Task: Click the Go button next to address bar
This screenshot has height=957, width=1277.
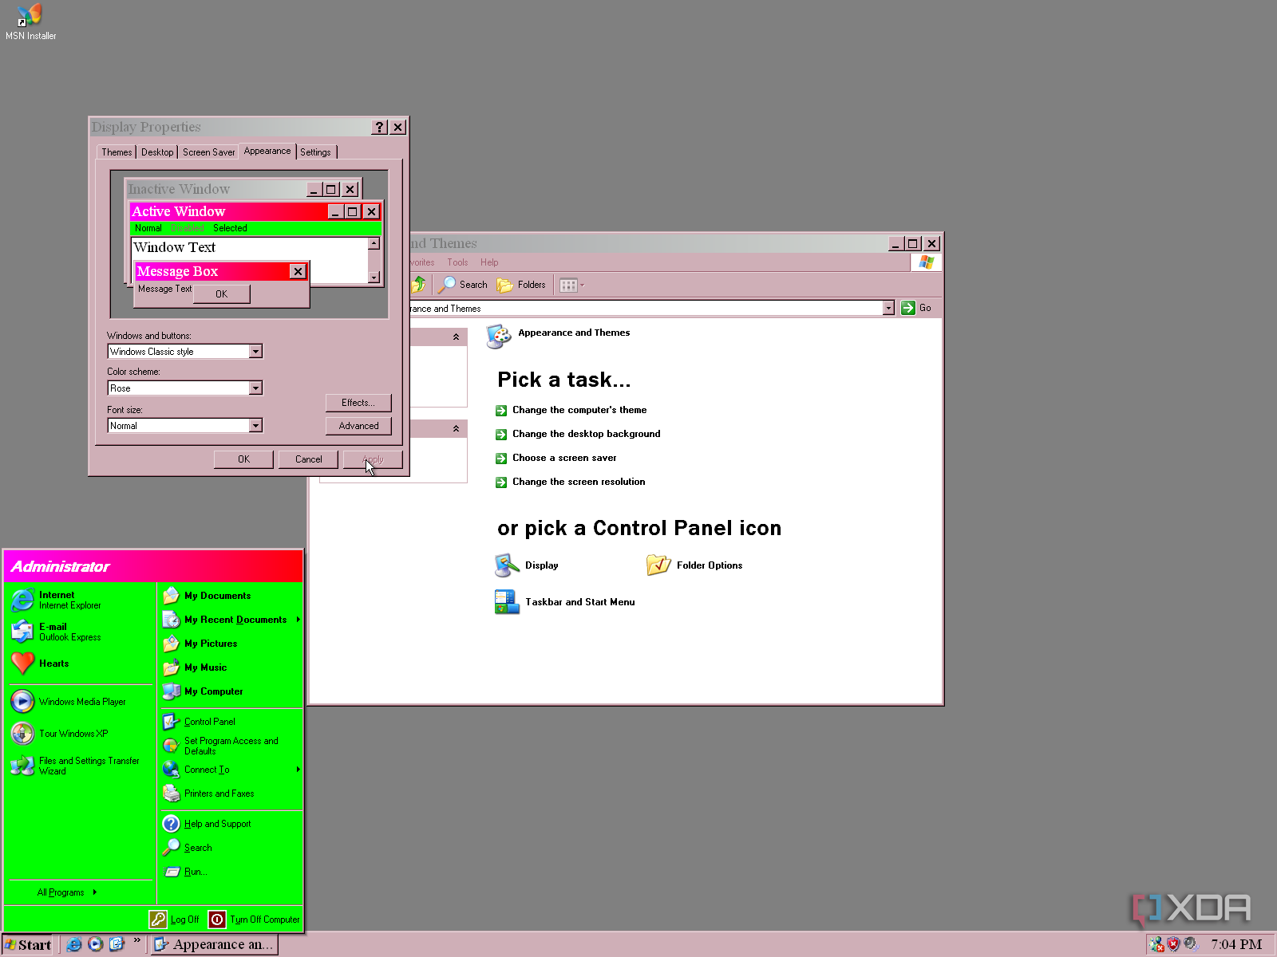Action: 916,308
